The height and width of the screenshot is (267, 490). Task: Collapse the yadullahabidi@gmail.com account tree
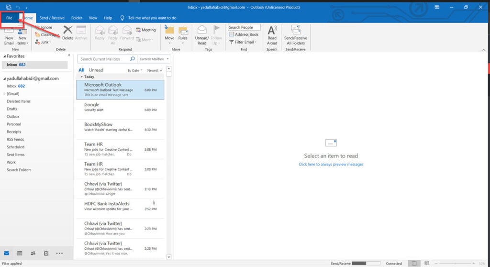point(4,79)
